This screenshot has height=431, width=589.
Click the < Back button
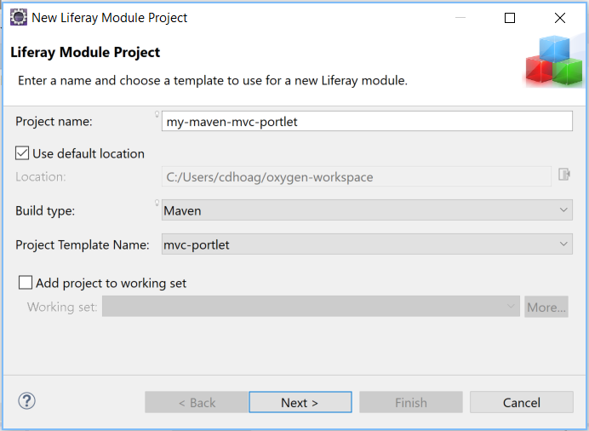(x=197, y=402)
